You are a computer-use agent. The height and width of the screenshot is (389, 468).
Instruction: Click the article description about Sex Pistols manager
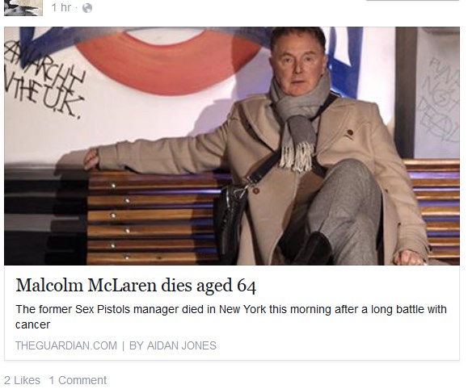click(231, 316)
